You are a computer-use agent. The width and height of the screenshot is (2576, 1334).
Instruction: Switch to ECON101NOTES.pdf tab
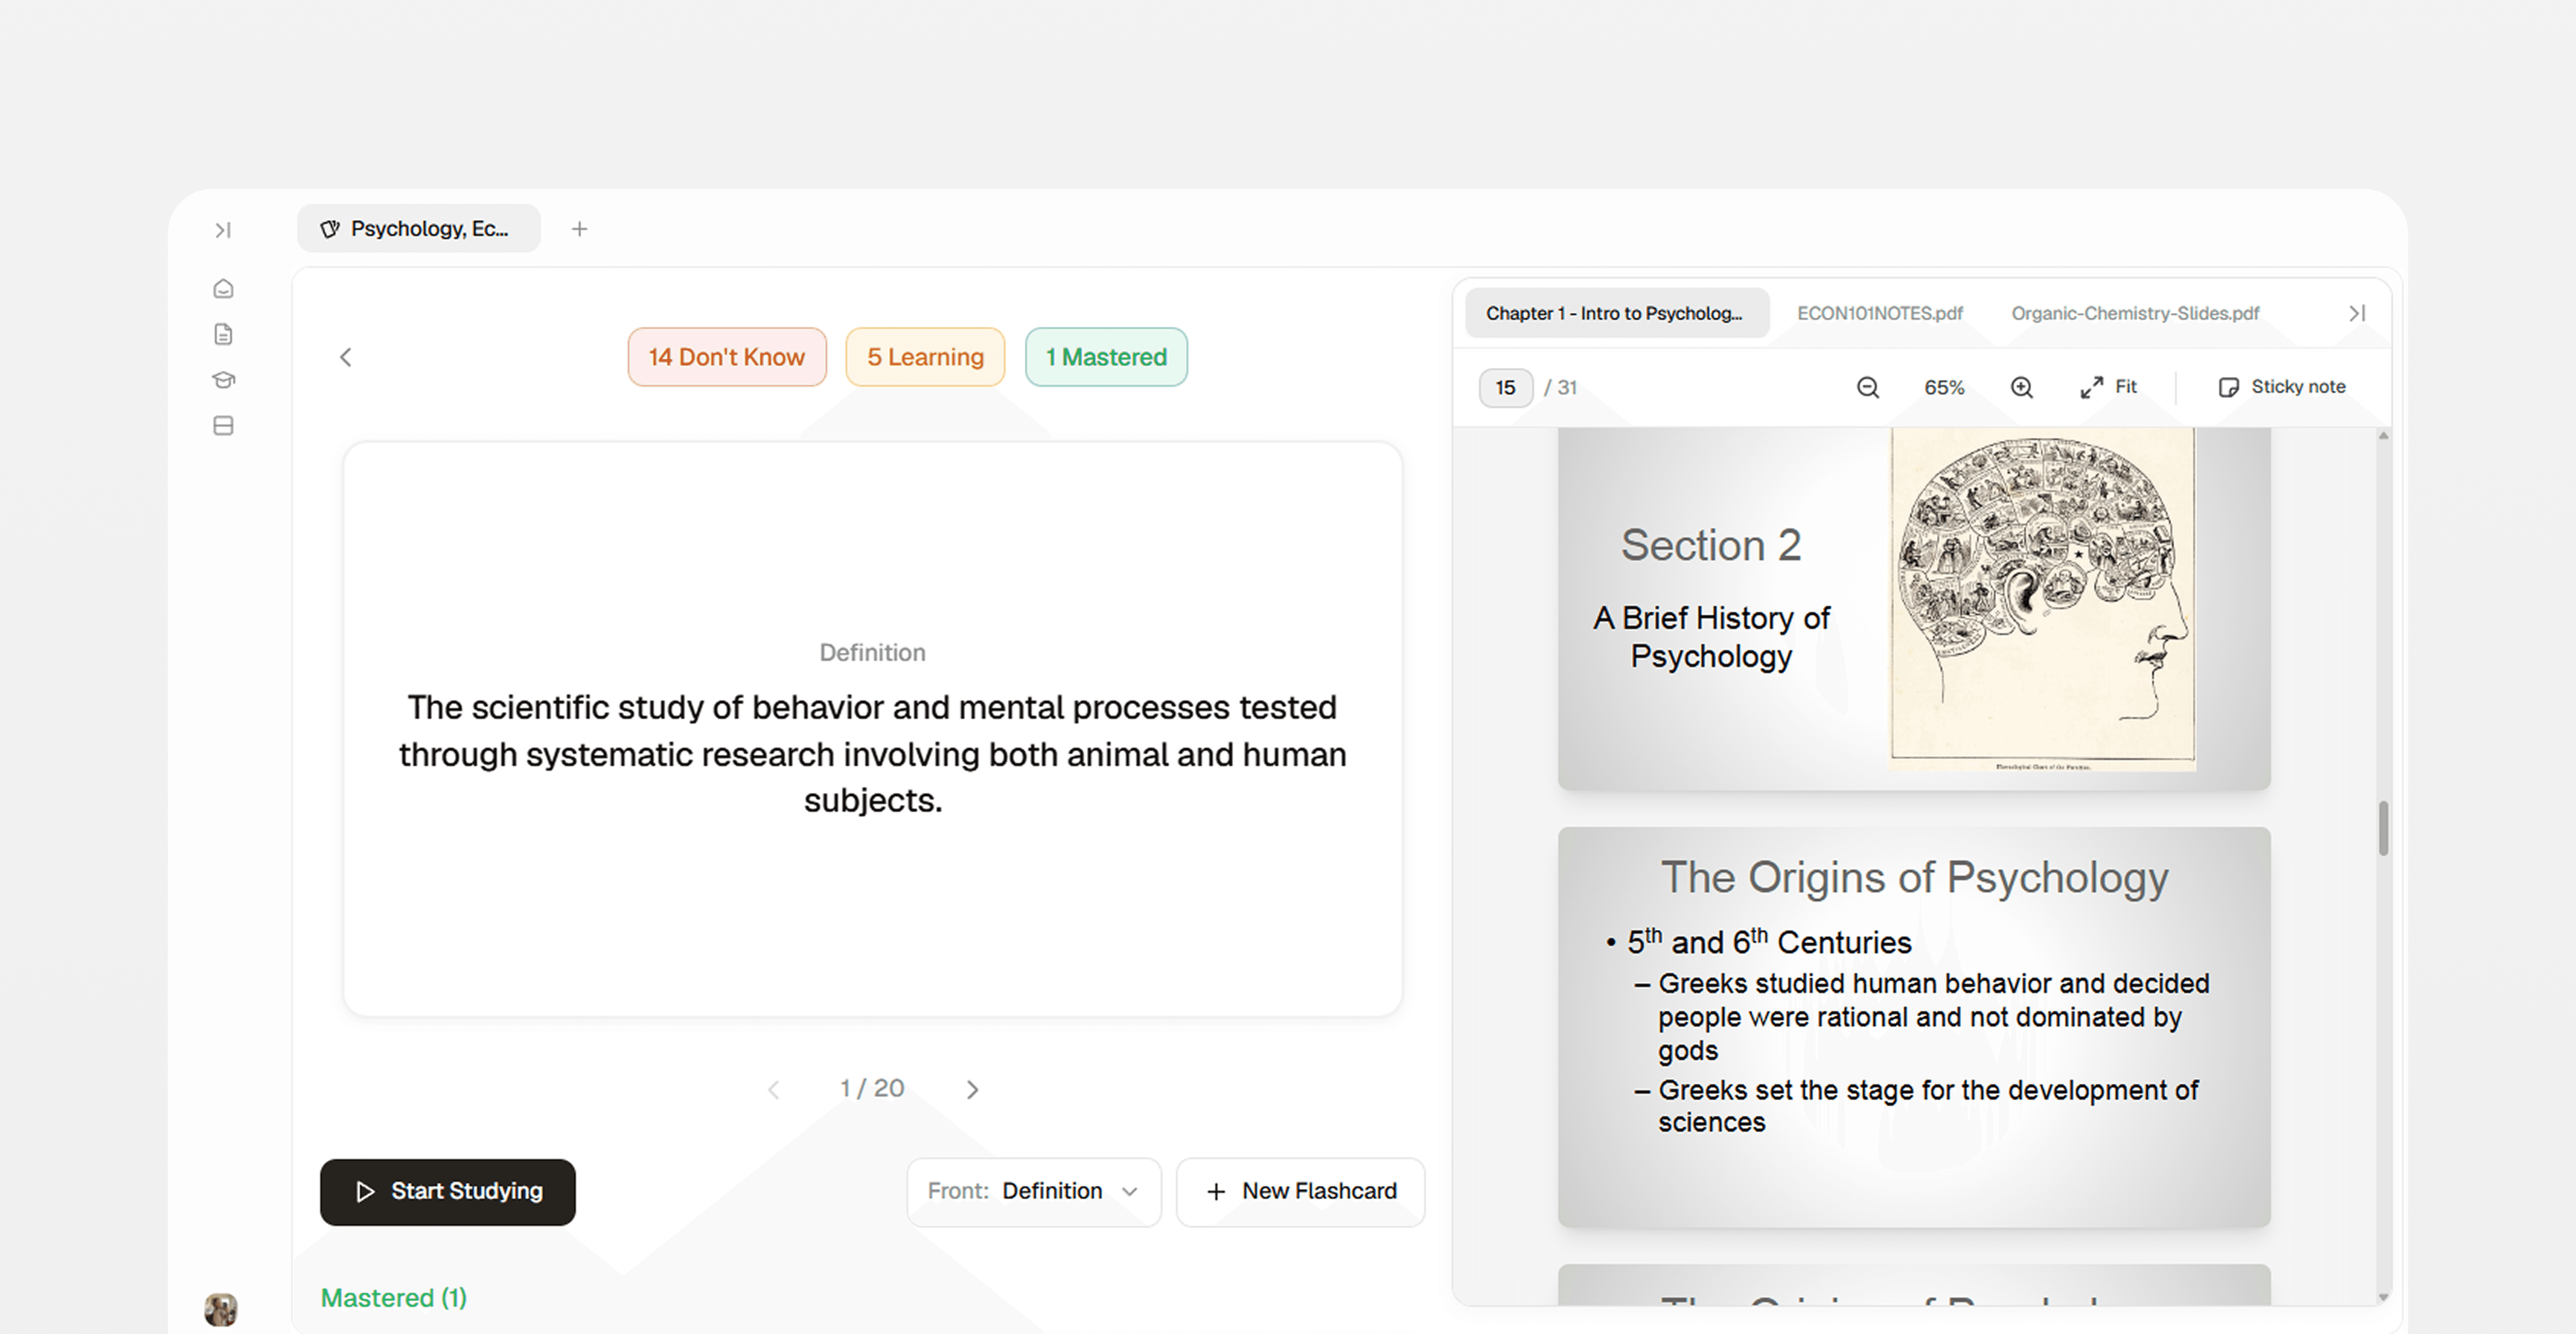coord(1880,313)
